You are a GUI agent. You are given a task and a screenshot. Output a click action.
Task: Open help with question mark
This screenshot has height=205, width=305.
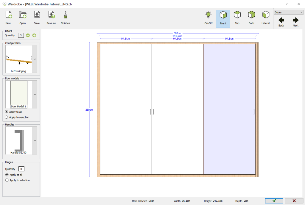point(287,4)
